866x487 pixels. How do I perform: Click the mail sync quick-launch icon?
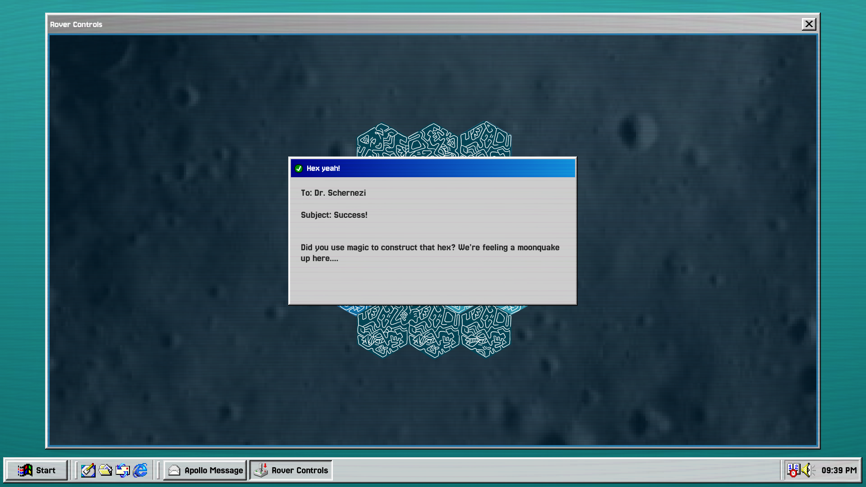point(123,470)
